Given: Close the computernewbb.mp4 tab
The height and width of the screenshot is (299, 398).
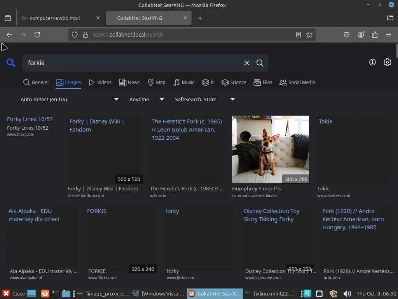Looking at the screenshot, I should [98, 18].
